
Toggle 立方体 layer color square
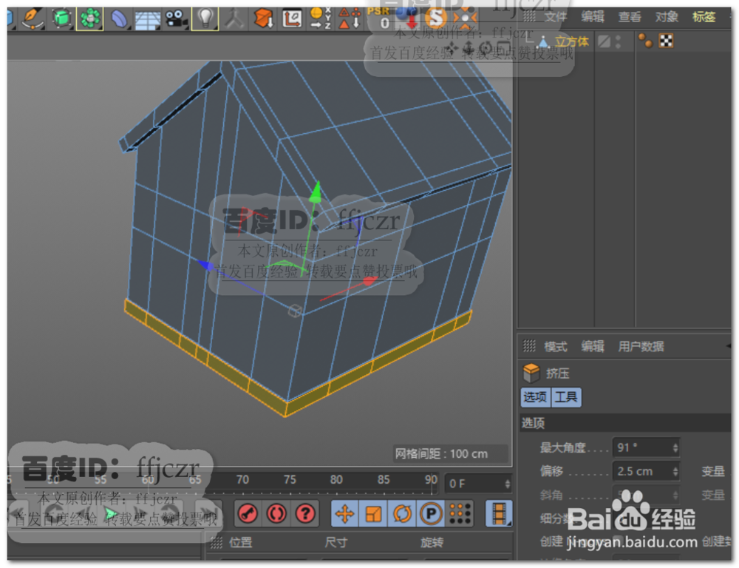click(x=604, y=41)
